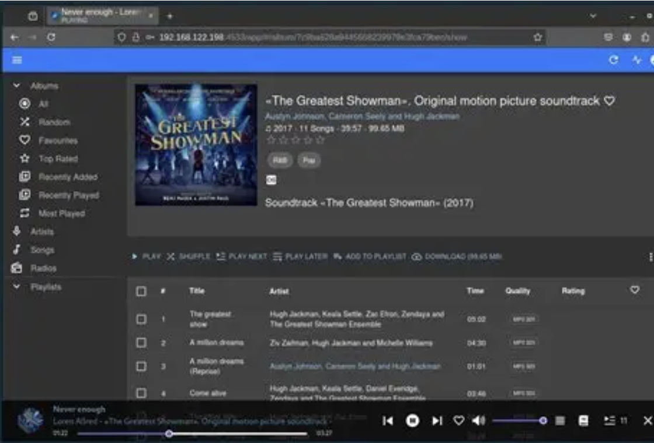Go to Recently Added albums
Viewport: 654px width, 443px height.
click(67, 177)
